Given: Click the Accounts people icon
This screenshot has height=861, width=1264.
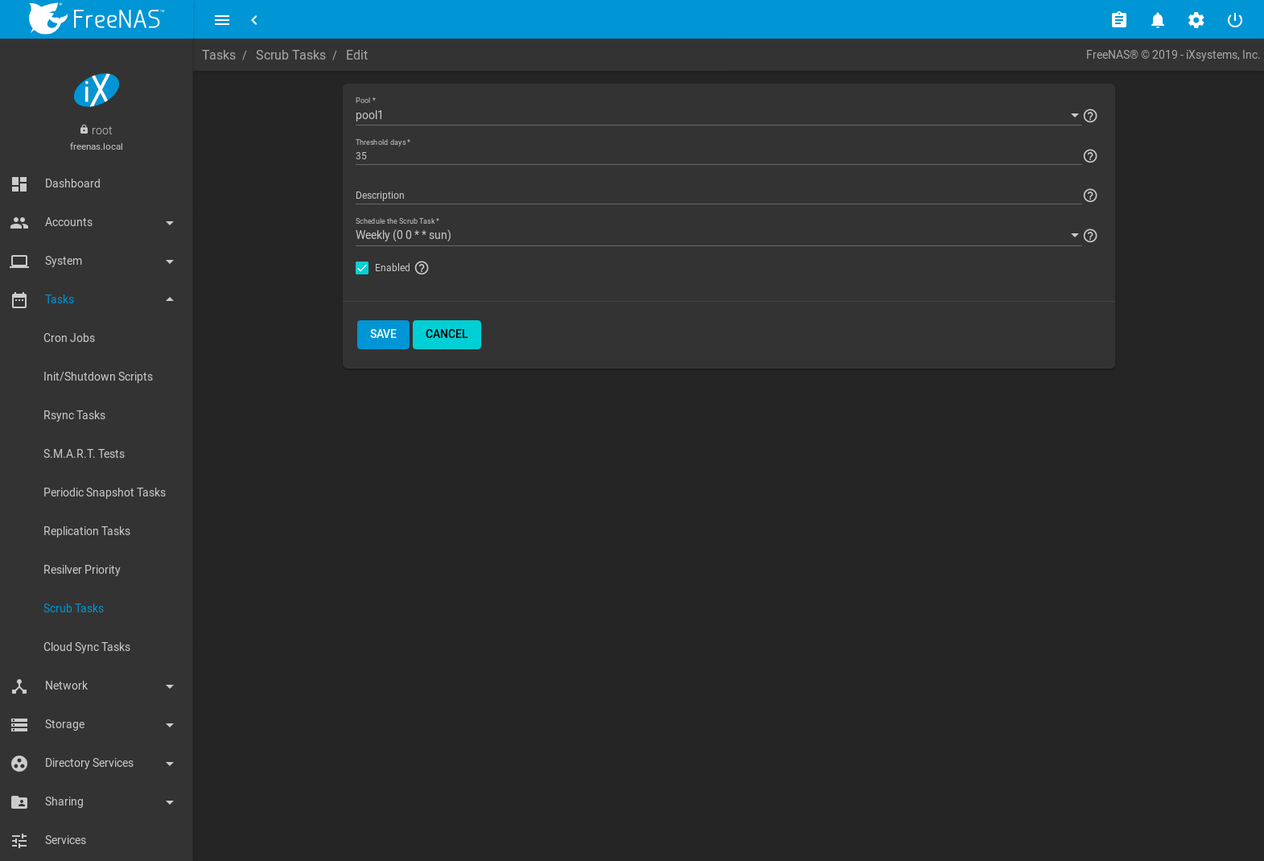Looking at the screenshot, I should [19, 223].
